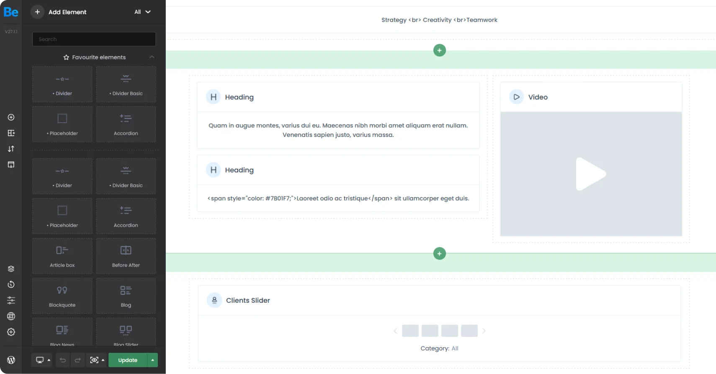Open the All elements filter dropdown
The width and height of the screenshot is (716, 374).
point(142,12)
